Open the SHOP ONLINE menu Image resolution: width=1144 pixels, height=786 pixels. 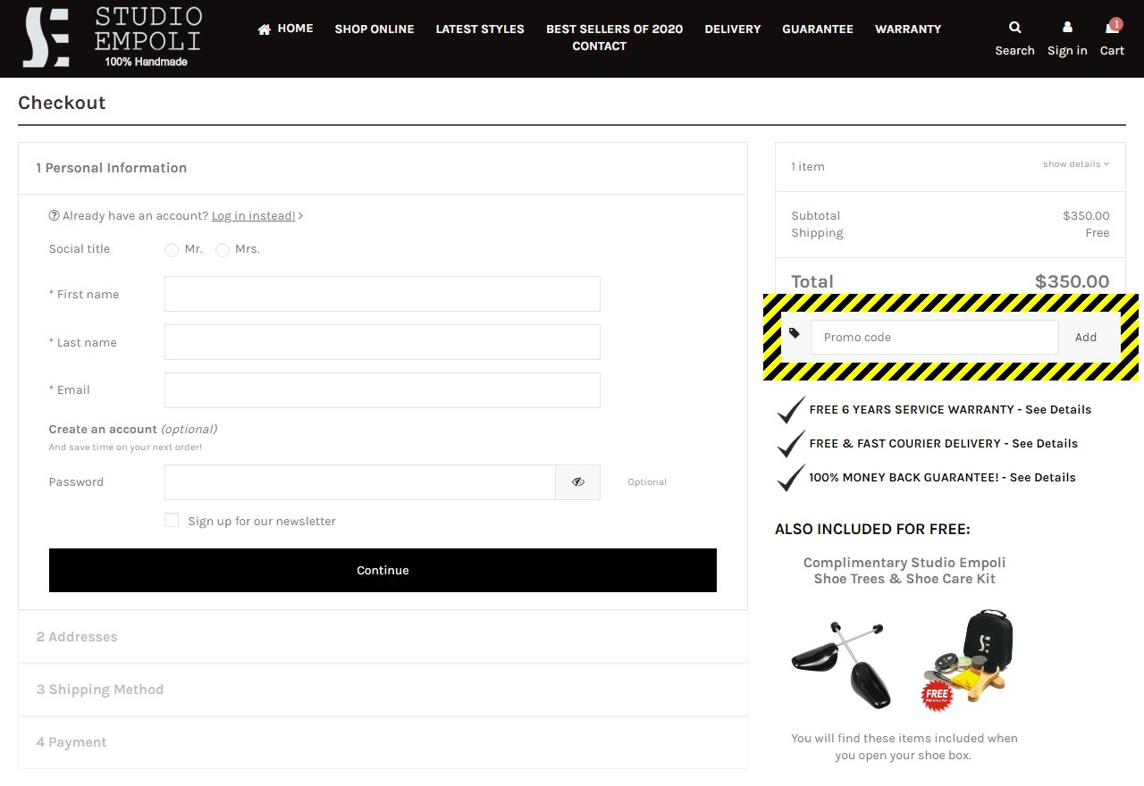374,29
